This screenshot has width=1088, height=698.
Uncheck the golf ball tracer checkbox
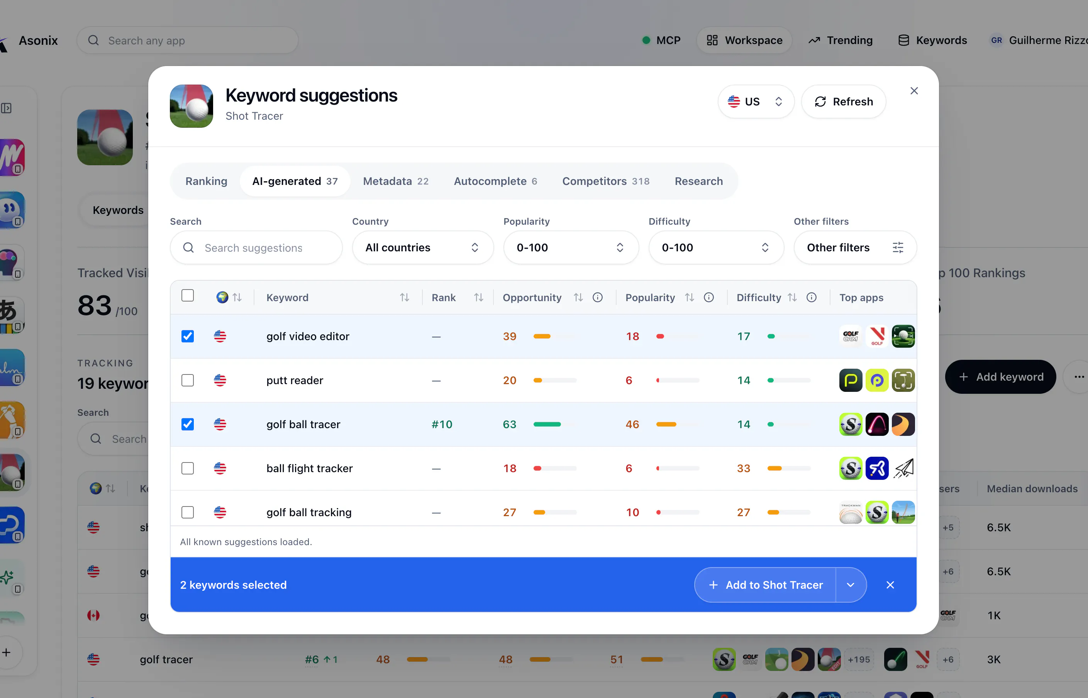click(188, 424)
